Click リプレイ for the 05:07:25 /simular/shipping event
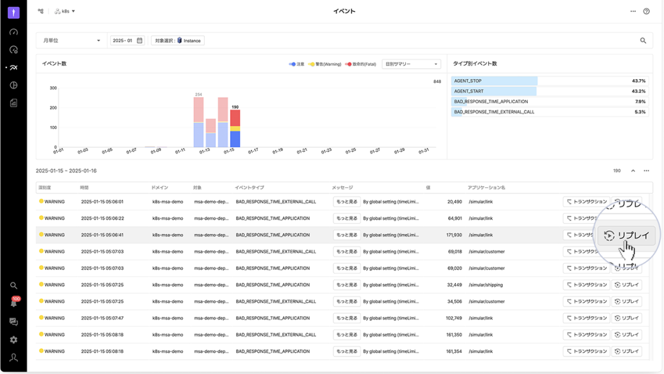The width and height of the screenshot is (664, 374). tap(626, 285)
